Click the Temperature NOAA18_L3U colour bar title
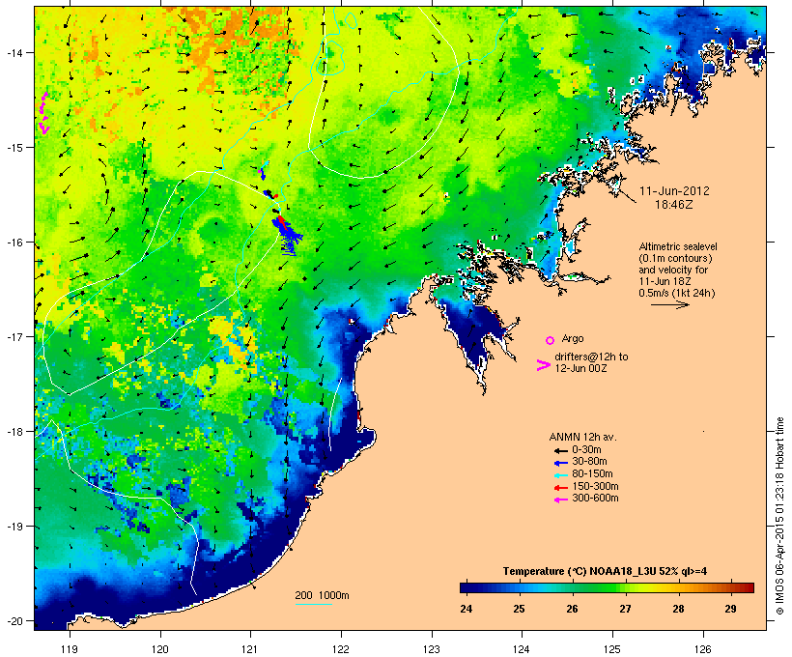The image size is (792, 657). [605, 571]
